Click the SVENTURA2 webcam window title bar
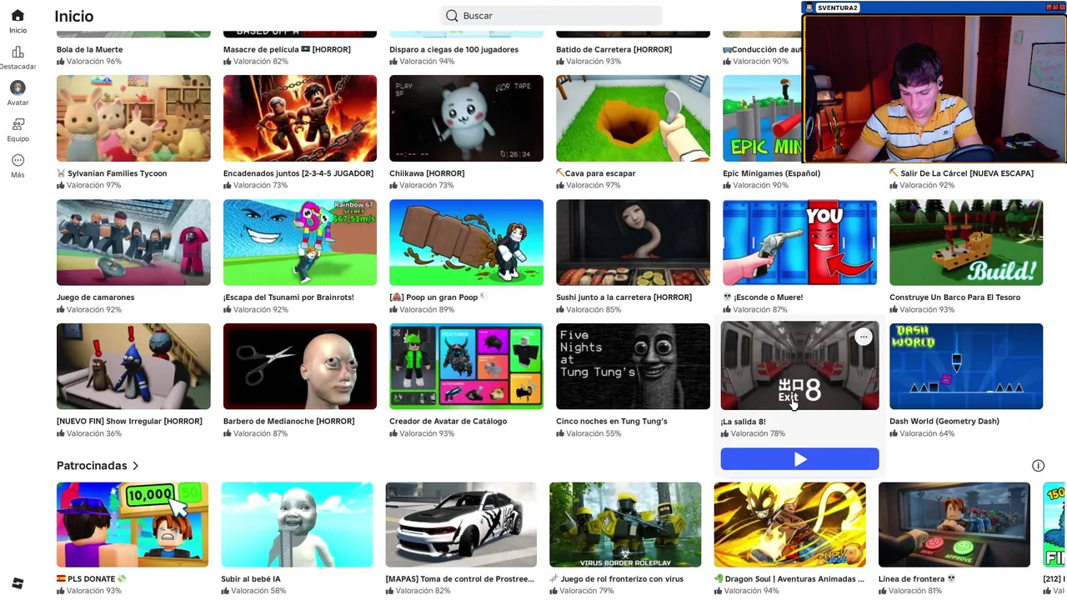1067x600 pixels. [934, 7]
